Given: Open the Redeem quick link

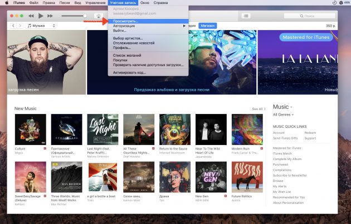Looking at the screenshot, I should coord(310,133).
